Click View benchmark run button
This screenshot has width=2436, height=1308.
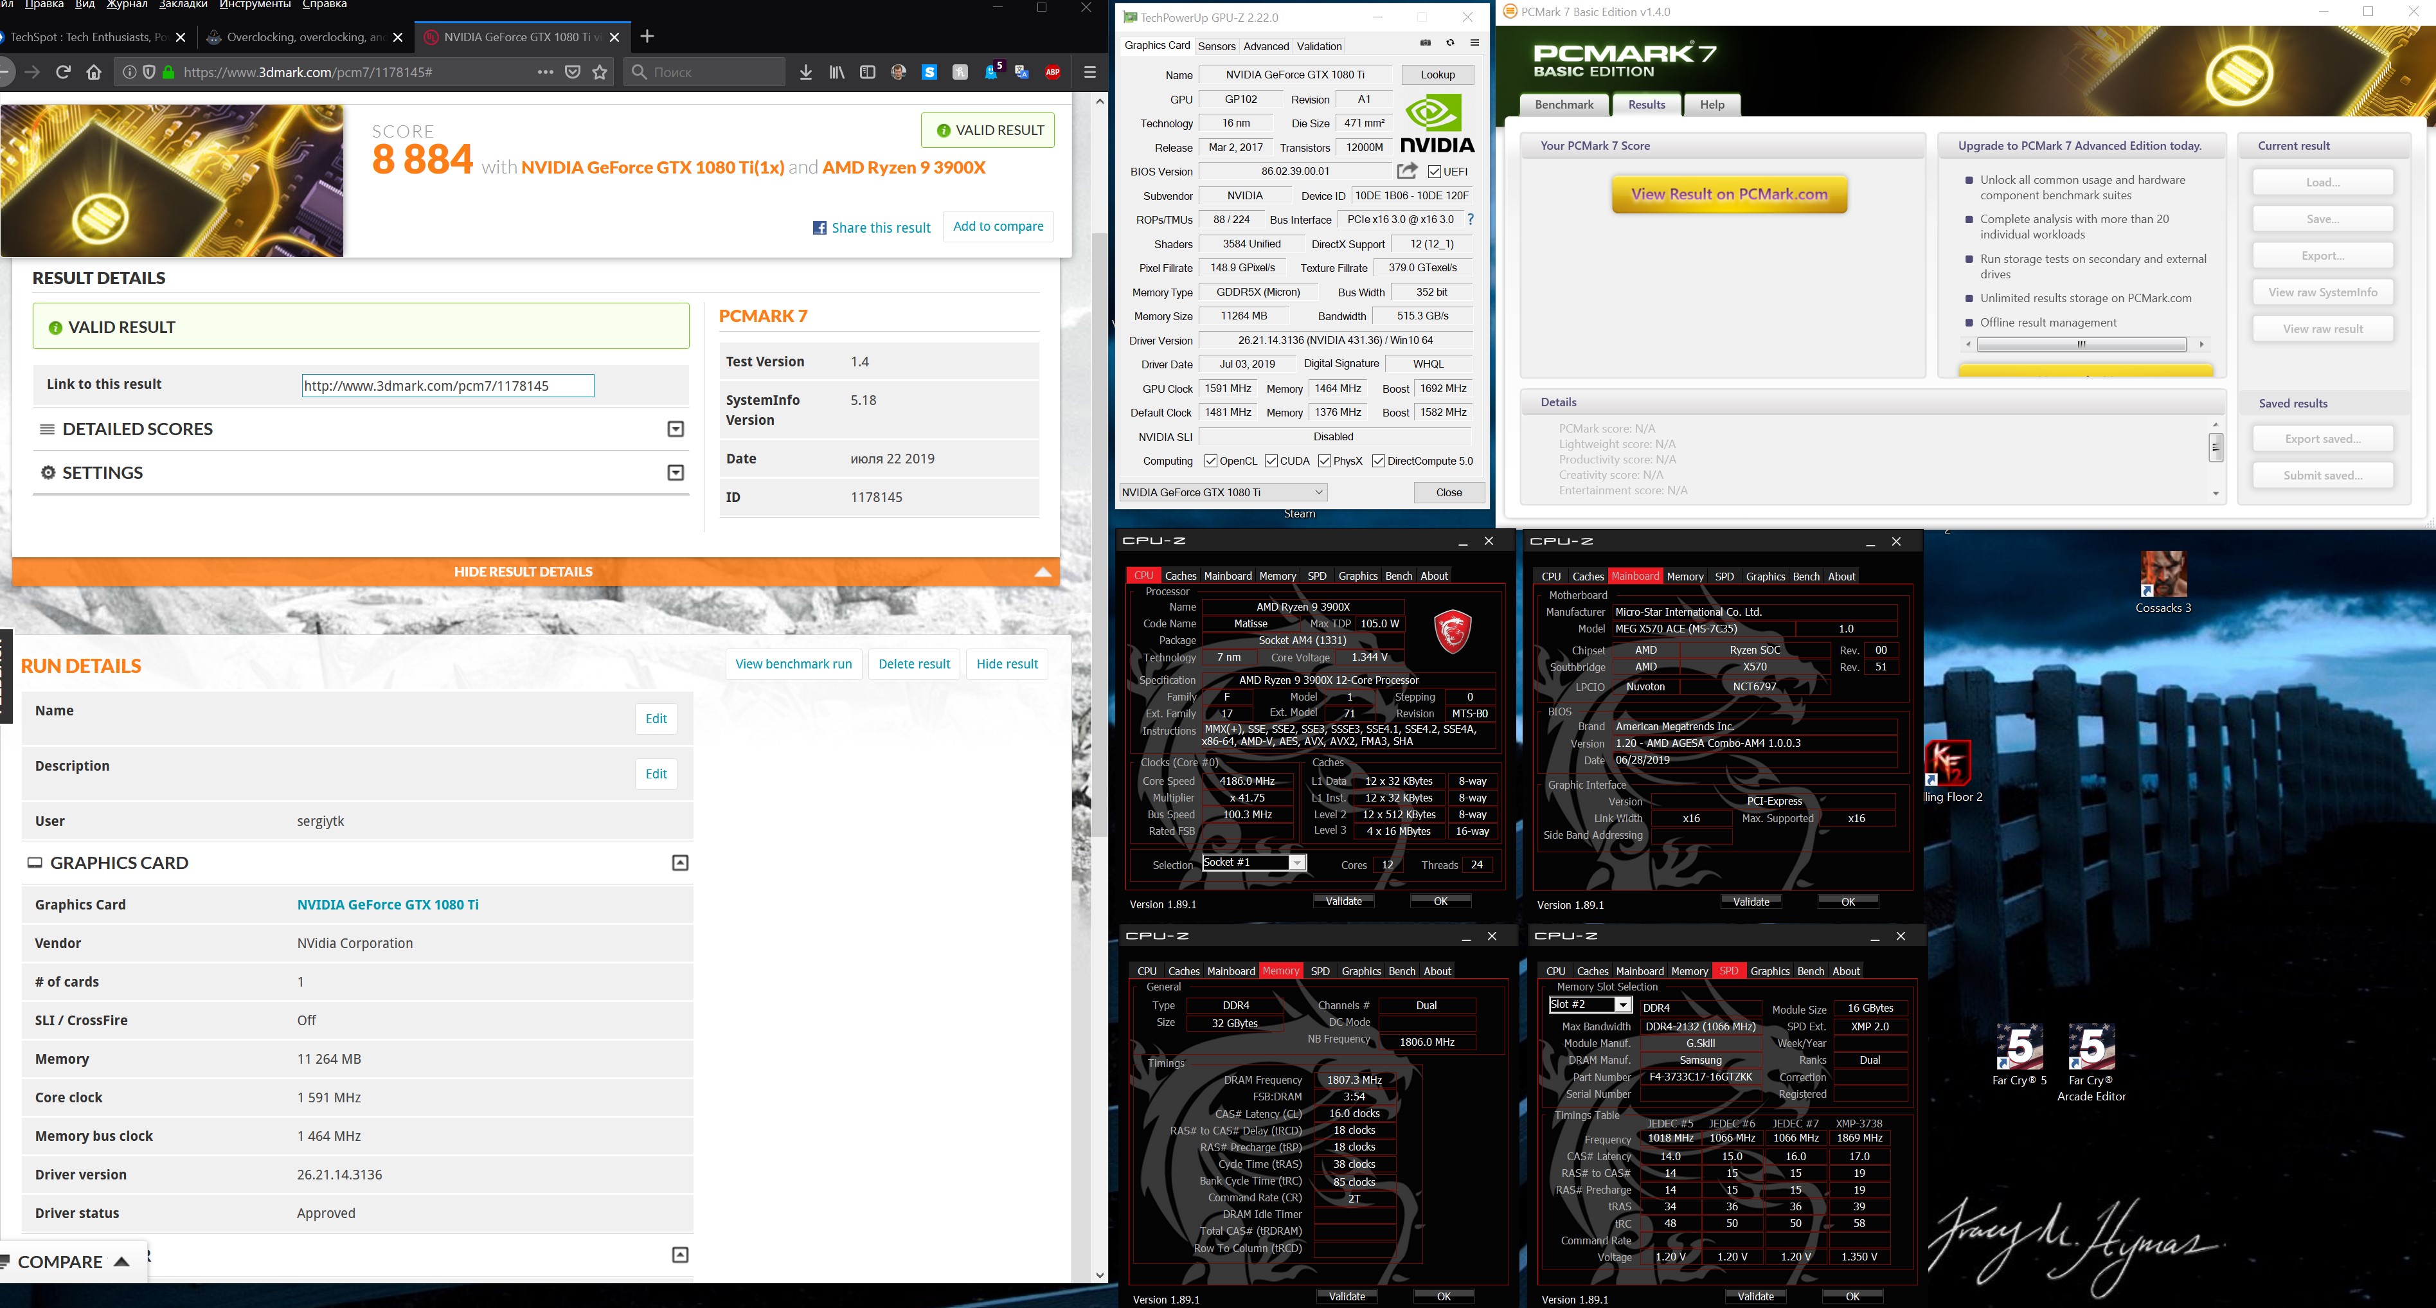point(793,664)
